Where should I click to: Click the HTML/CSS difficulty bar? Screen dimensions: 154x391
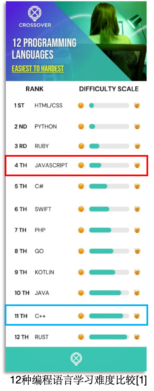click(x=109, y=106)
